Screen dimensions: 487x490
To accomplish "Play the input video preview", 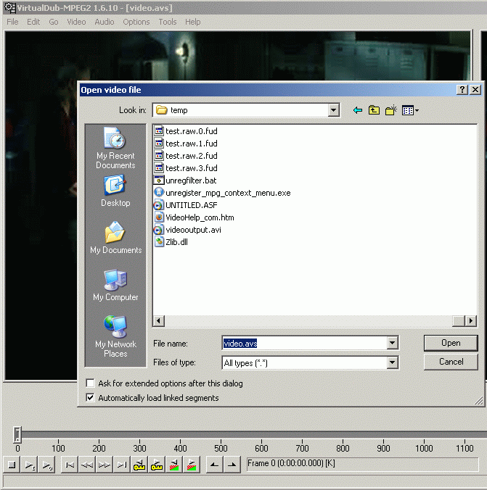I will point(30,465).
